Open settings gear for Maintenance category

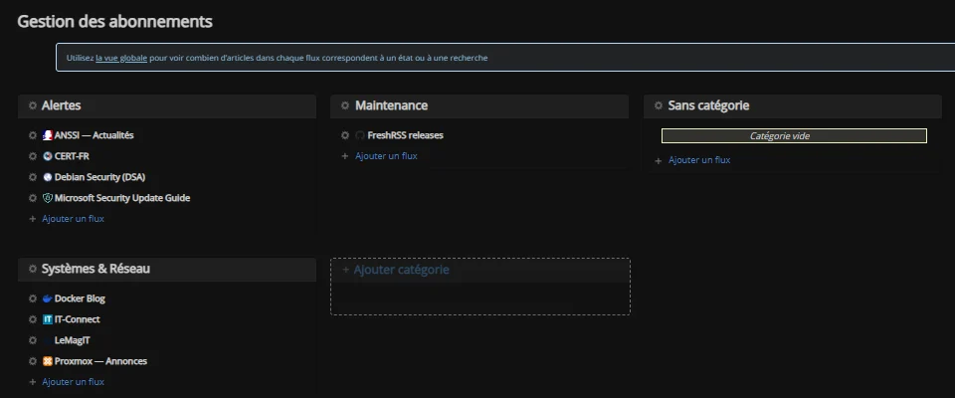pos(345,105)
